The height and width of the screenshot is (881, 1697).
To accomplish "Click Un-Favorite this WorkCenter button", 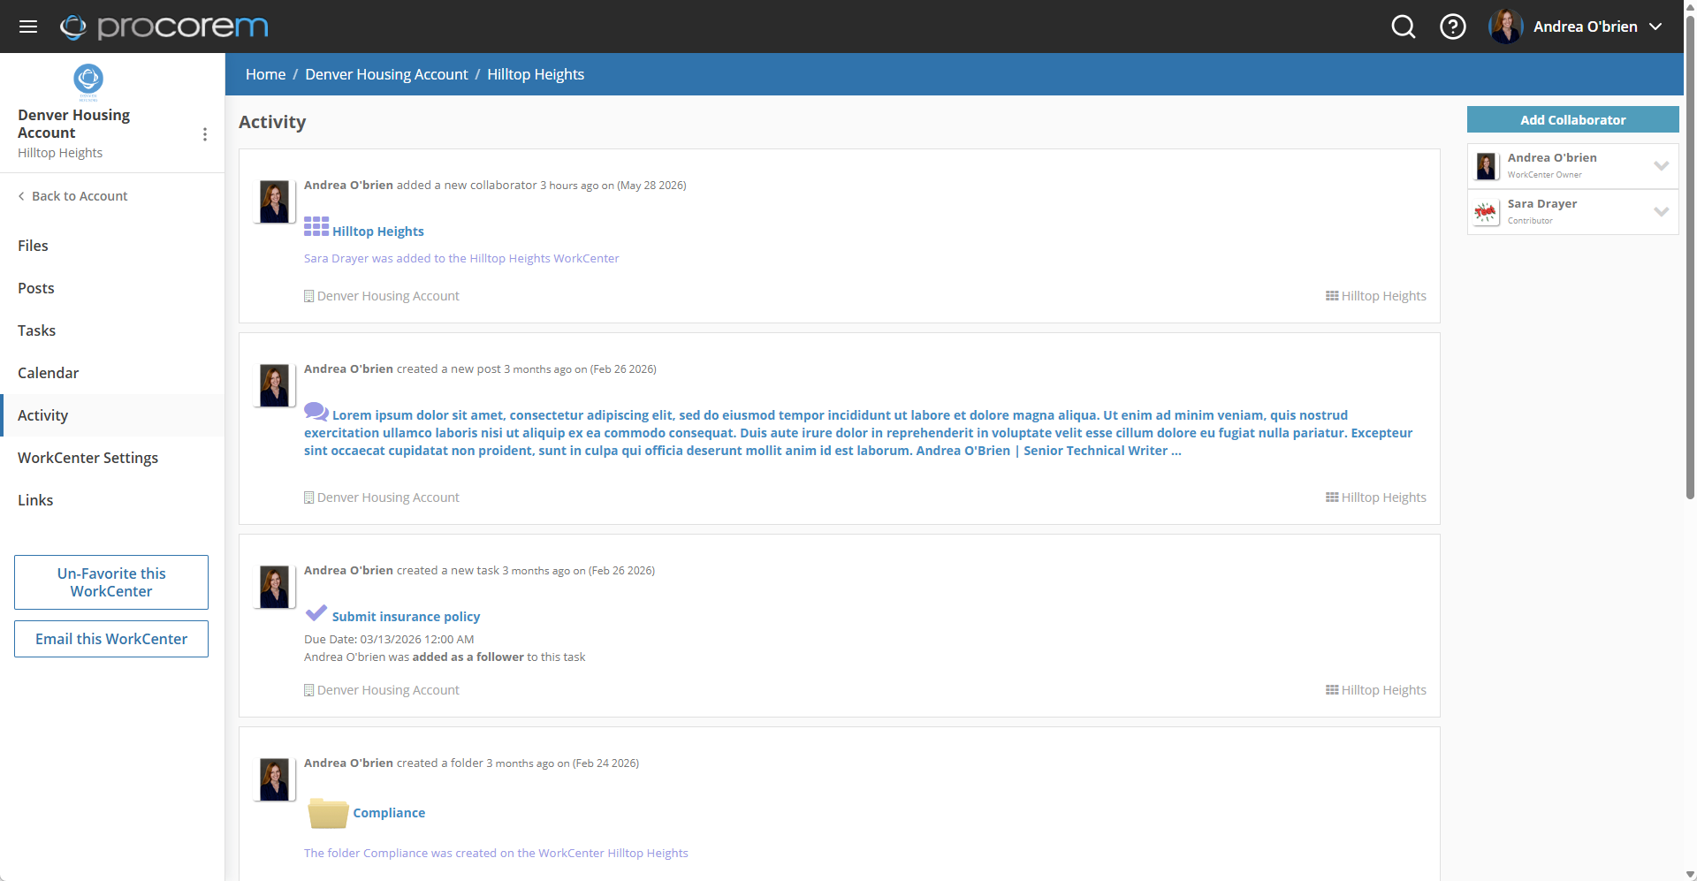I will (111, 582).
